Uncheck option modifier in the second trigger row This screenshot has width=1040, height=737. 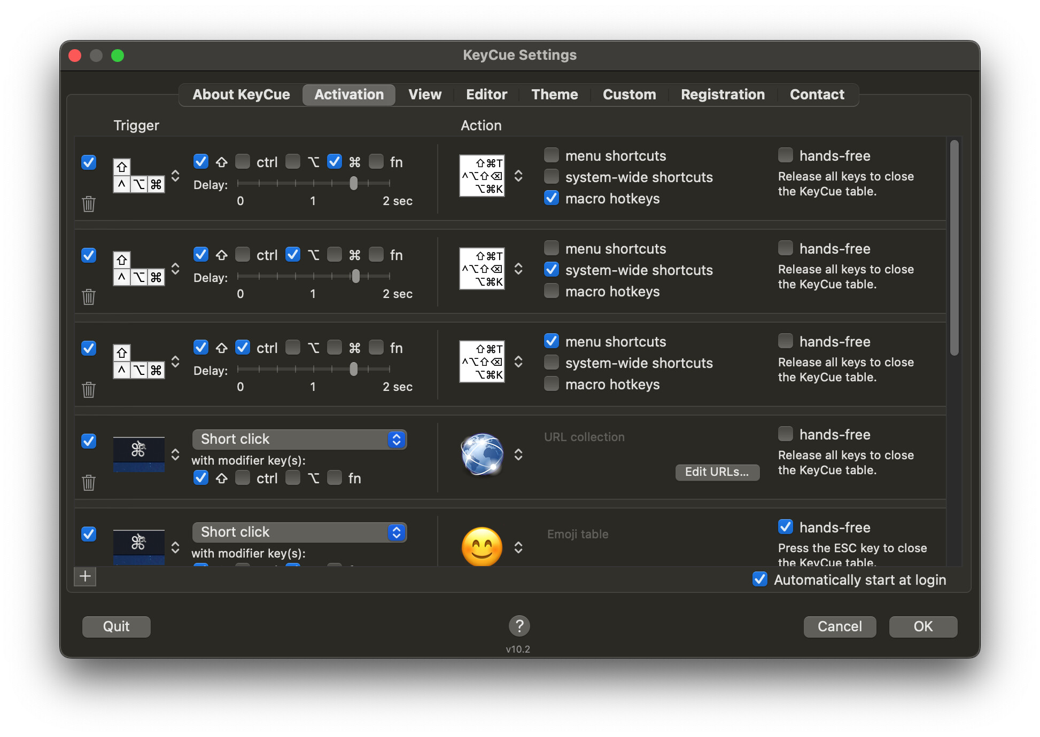293,254
